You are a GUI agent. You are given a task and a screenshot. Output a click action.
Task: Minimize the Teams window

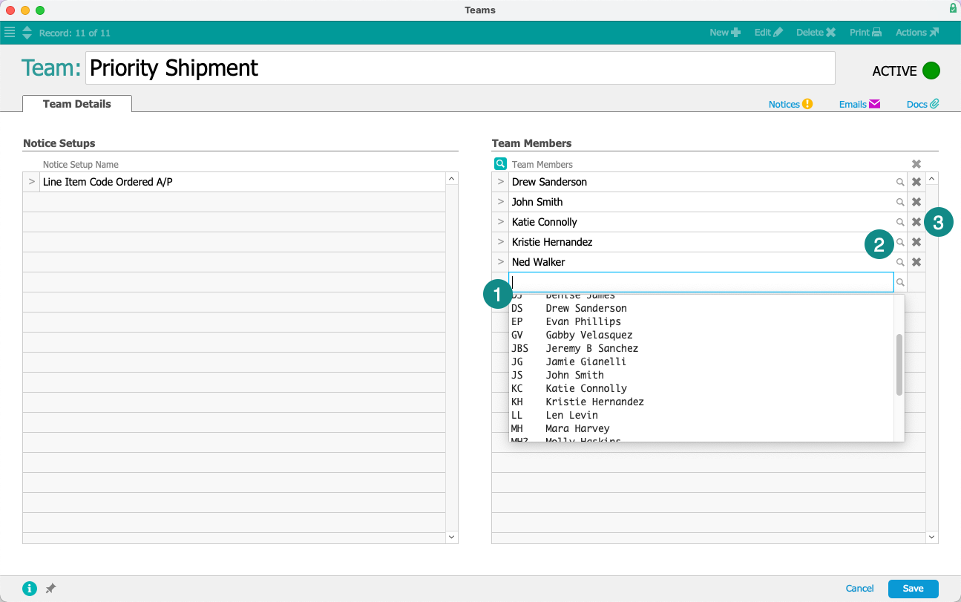(25, 10)
